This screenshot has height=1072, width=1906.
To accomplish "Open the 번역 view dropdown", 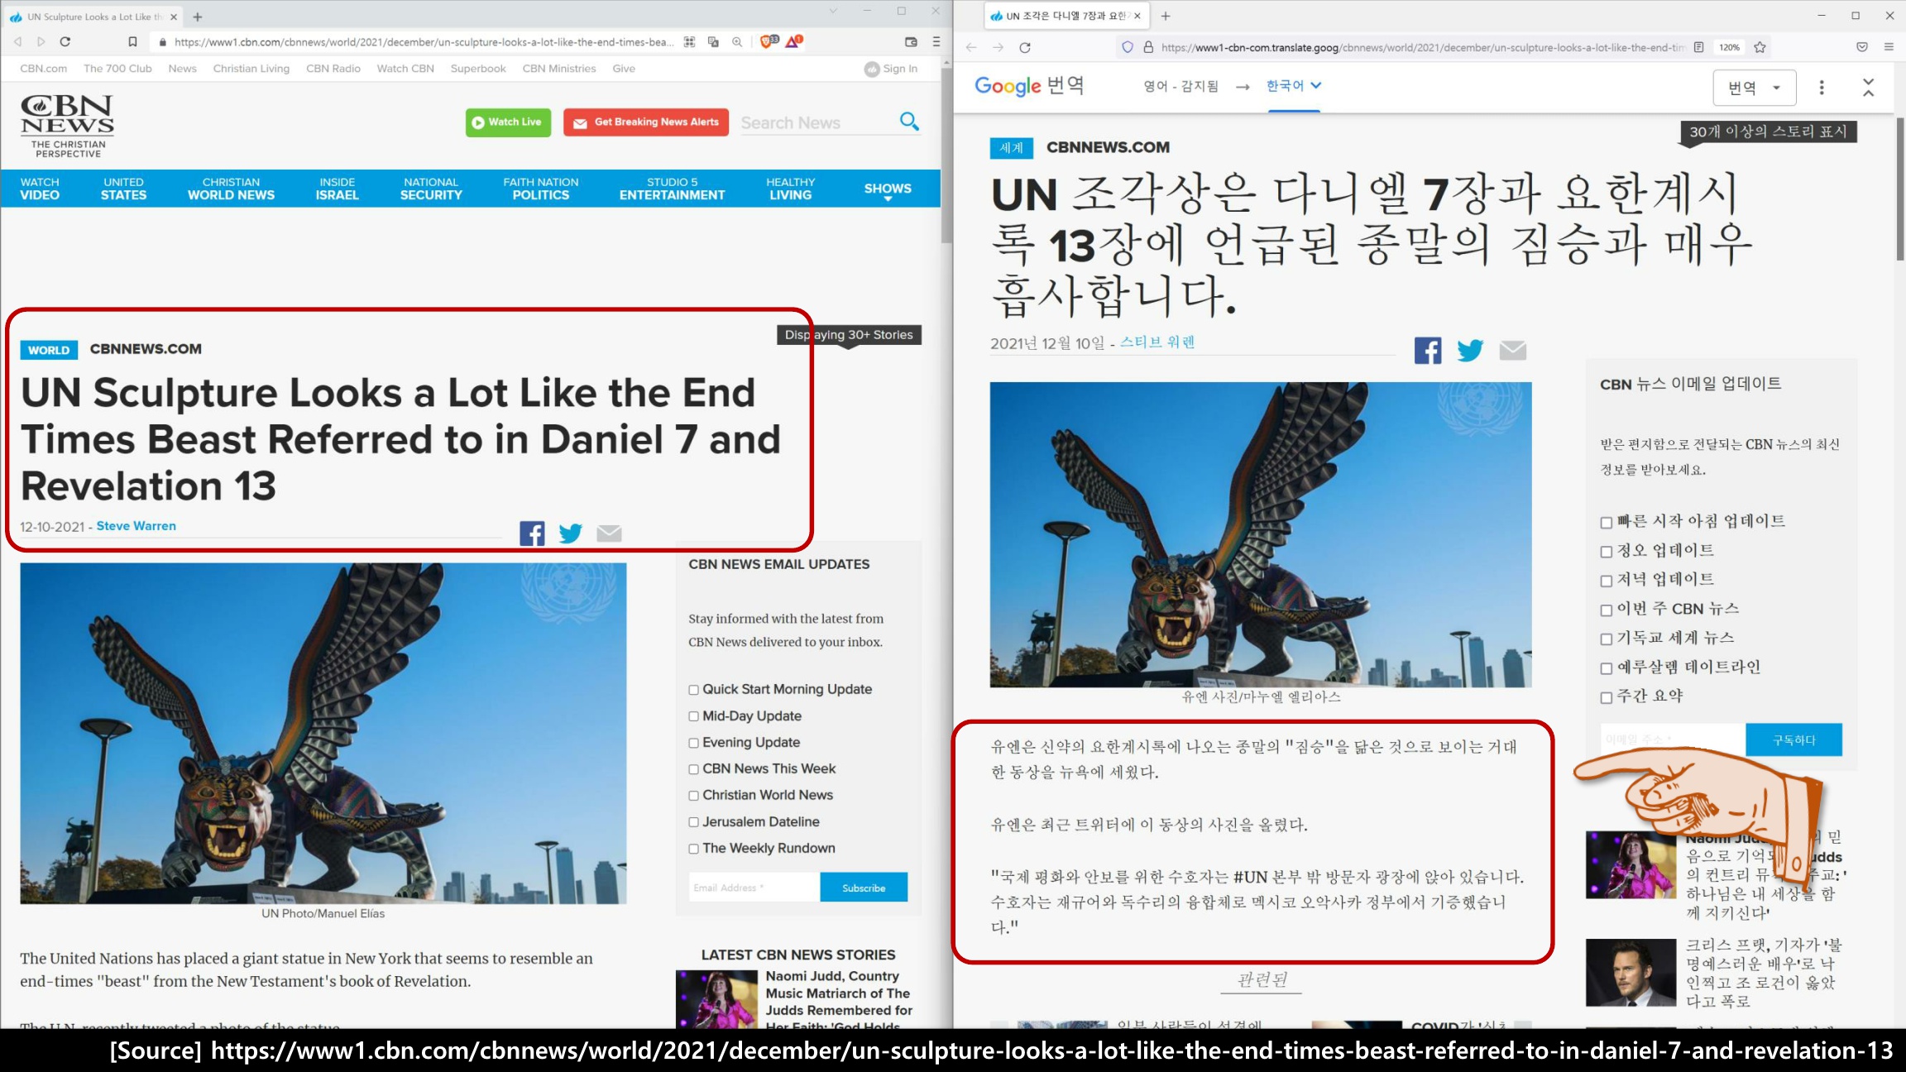I will tap(1754, 88).
